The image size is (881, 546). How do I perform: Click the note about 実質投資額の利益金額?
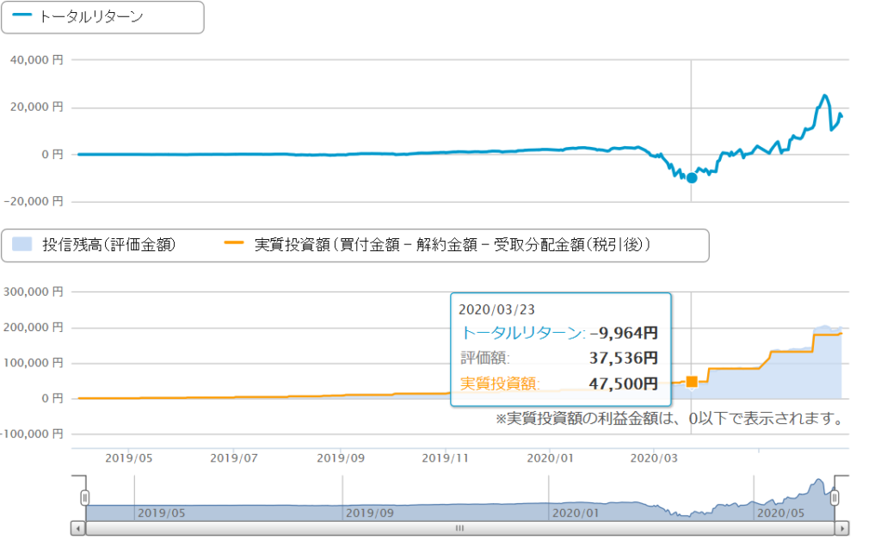tap(670, 419)
